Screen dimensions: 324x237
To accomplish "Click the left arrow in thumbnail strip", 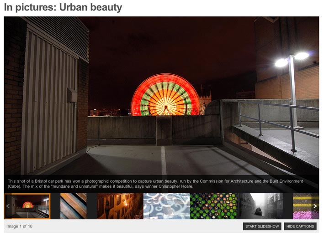I will (x=8, y=206).
